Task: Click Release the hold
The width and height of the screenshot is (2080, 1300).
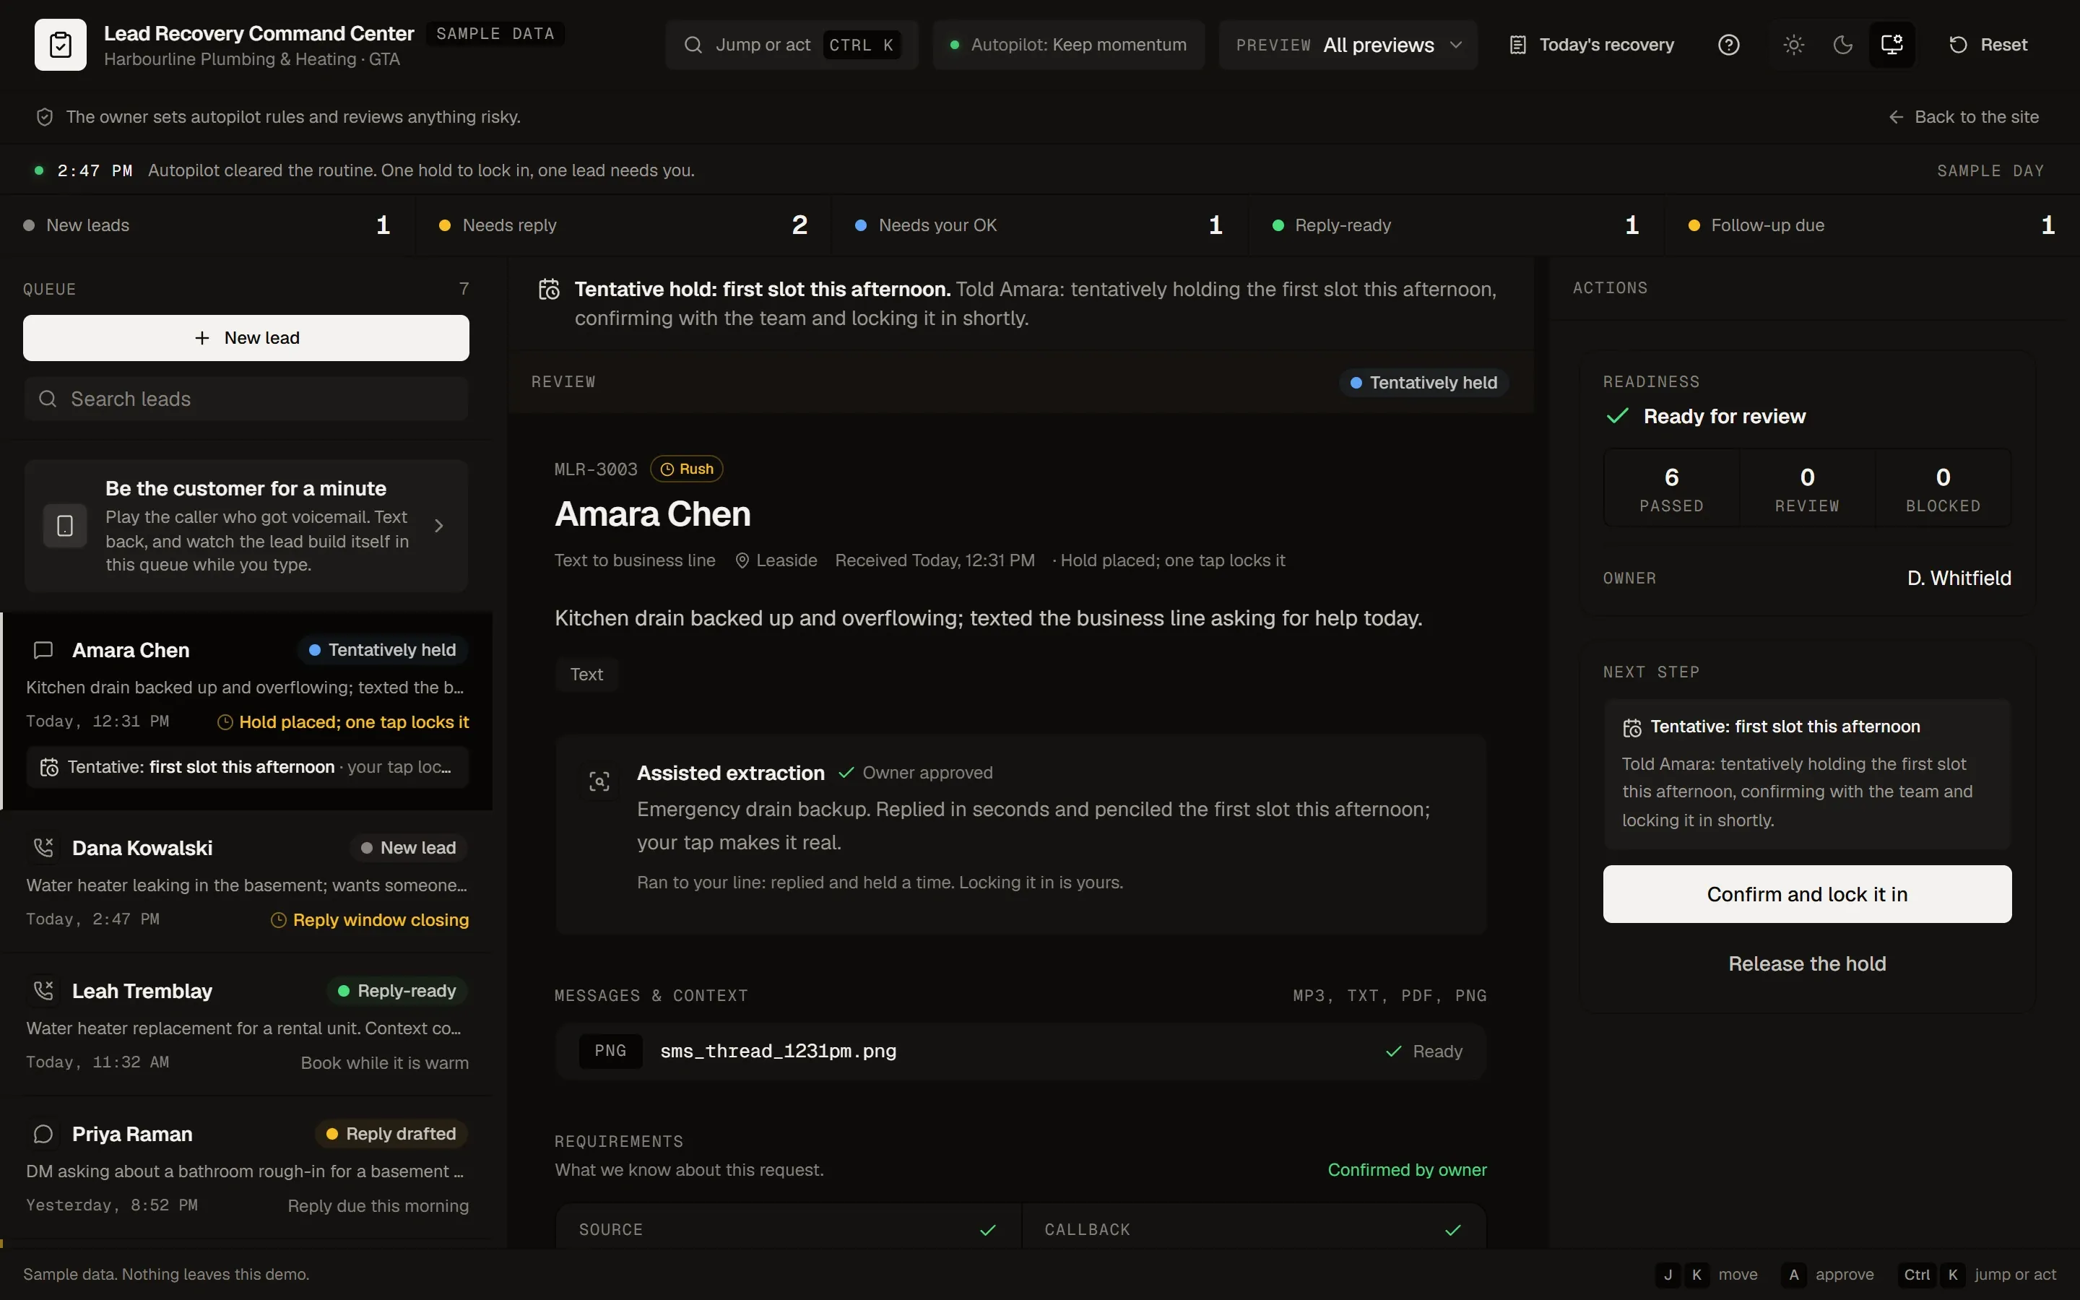Action: [x=1807, y=964]
